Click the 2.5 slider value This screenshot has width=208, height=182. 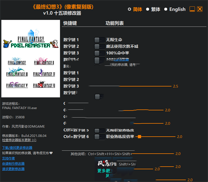[x=176, y=86]
